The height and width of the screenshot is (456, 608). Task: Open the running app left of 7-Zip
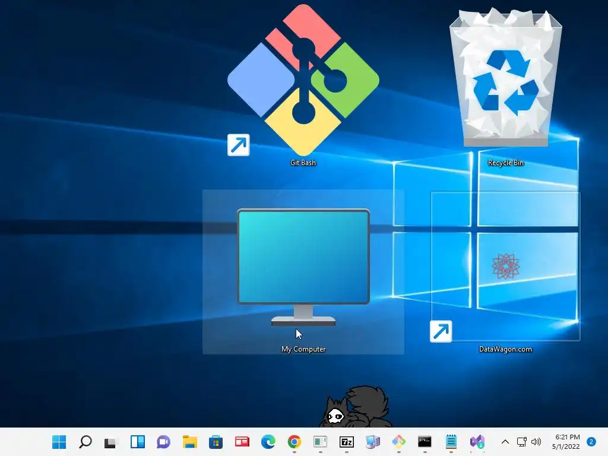[320, 442]
